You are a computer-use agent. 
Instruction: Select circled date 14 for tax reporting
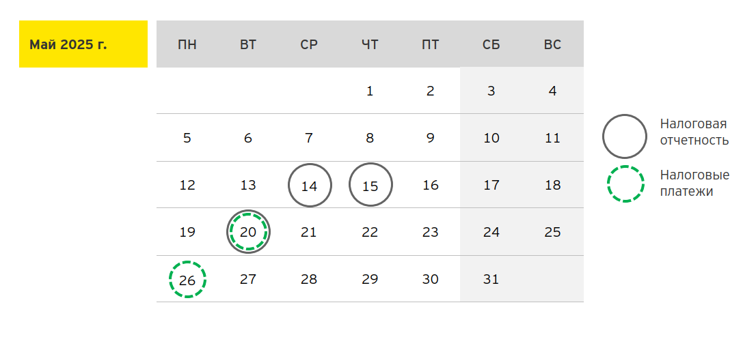[x=310, y=185]
